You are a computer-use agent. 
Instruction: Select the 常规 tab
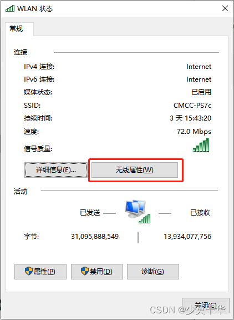tap(17, 29)
